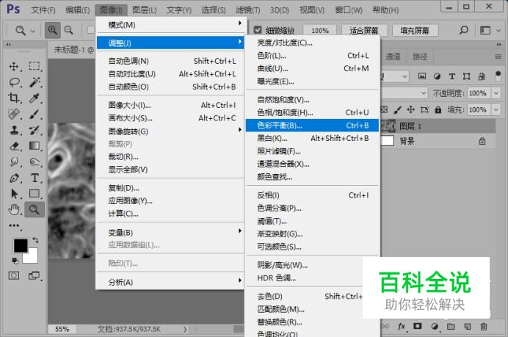Open the workspace switcher dropdown
Screen dimensions: 508x337
(x=498, y=31)
